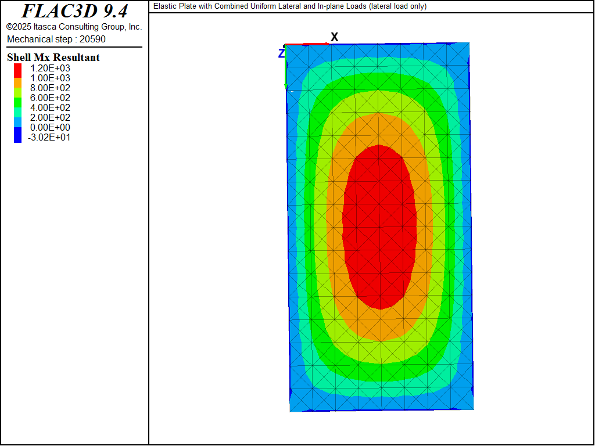Click the Elastic Plate plot title text
Image resolution: width=595 pixels, height=446 pixels.
[x=289, y=6]
